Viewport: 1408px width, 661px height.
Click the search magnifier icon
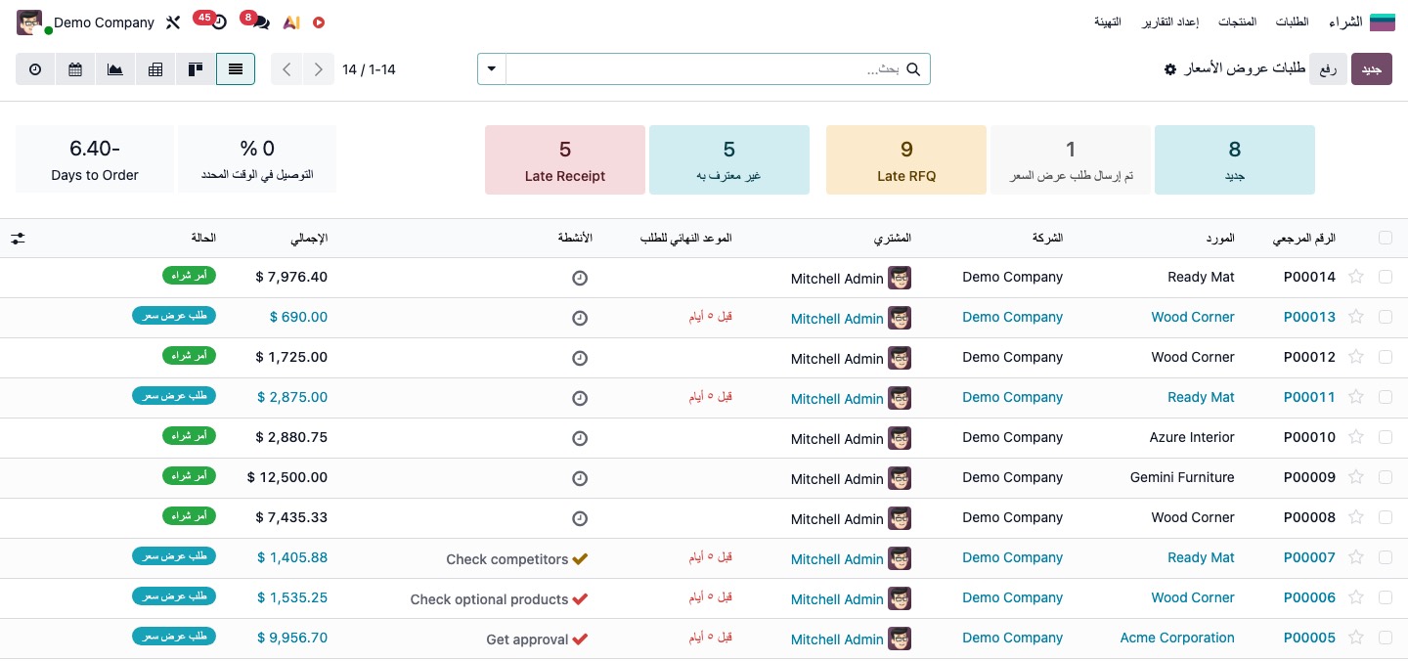pos(913,69)
